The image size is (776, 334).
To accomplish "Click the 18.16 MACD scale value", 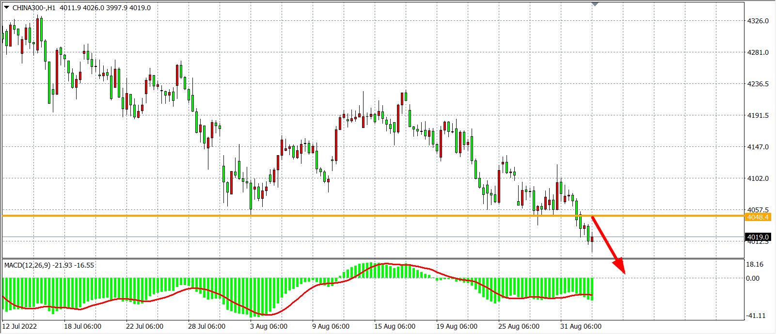I will click(x=756, y=265).
